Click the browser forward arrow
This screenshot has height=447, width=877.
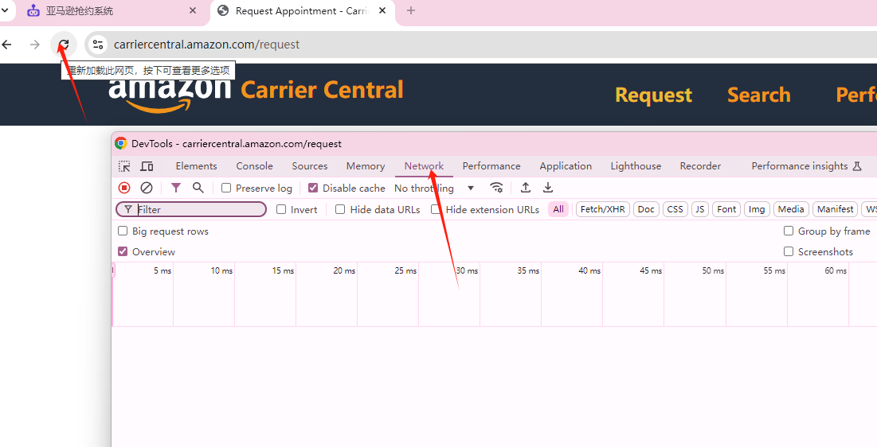coord(35,44)
